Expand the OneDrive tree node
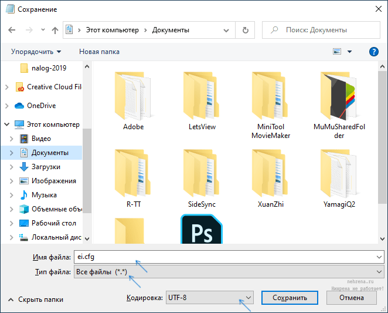Image resolution: width=388 pixels, height=313 pixels. click(x=7, y=106)
